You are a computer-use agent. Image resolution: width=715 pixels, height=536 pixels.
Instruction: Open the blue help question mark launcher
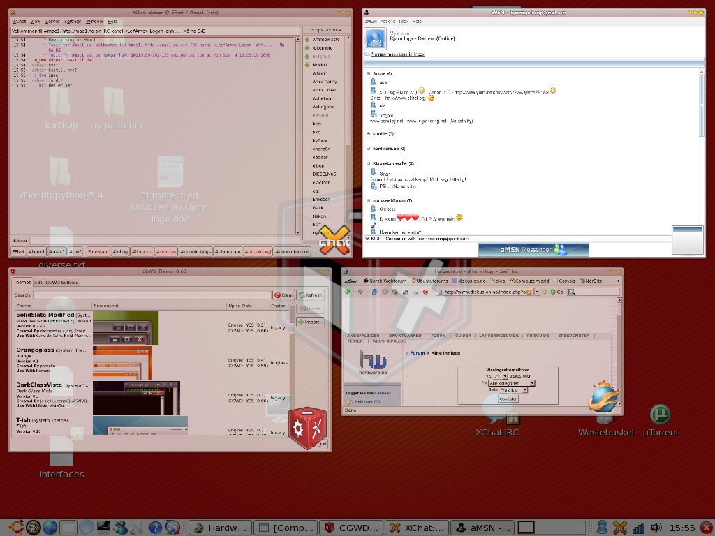tap(156, 528)
